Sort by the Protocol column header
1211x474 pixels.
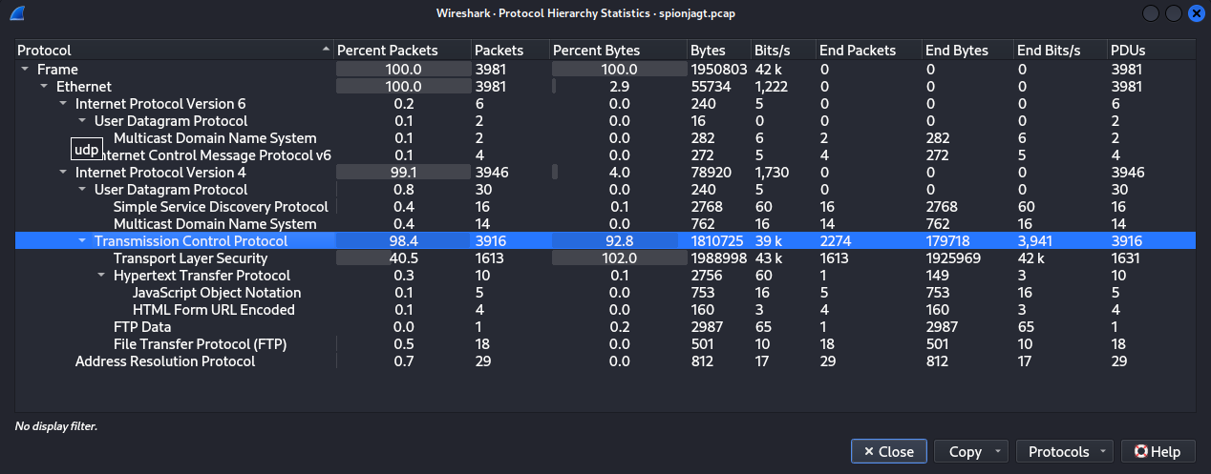[172, 50]
